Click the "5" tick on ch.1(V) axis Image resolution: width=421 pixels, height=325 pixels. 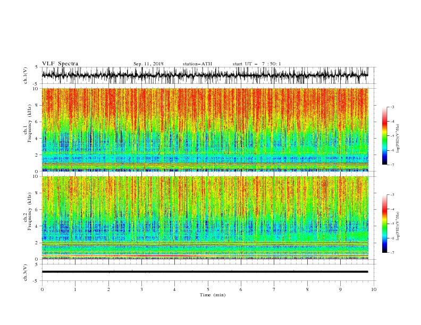pos(37,67)
